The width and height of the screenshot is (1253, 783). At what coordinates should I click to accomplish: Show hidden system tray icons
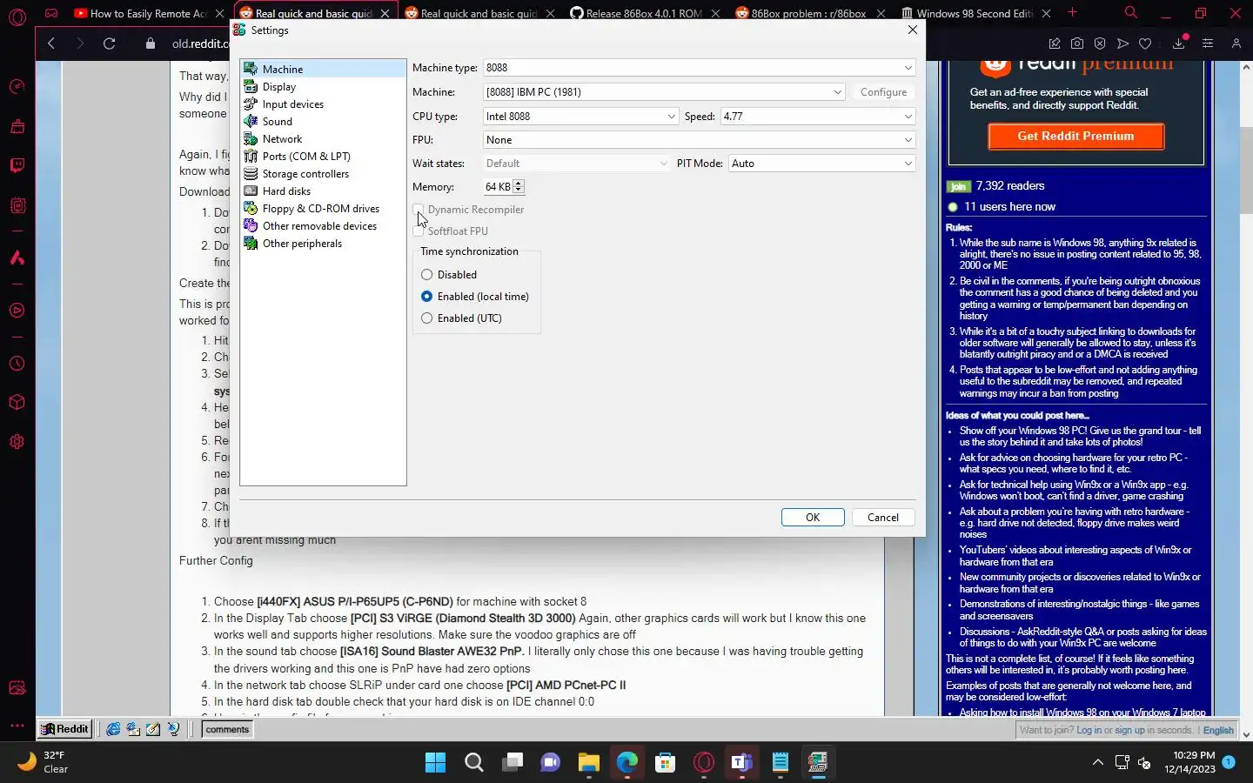tap(1098, 763)
